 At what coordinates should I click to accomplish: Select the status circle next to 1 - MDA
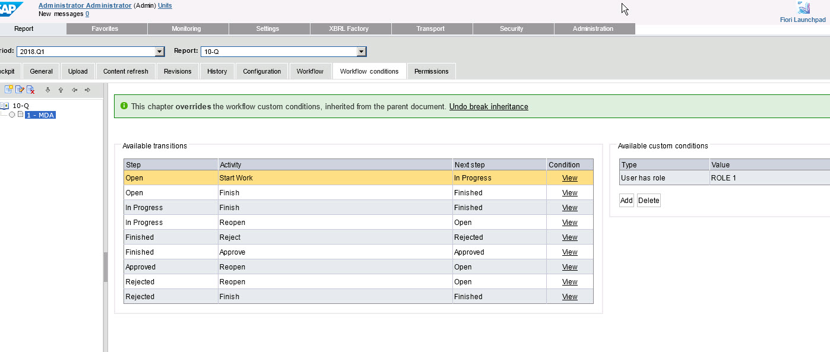tap(12, 115)
